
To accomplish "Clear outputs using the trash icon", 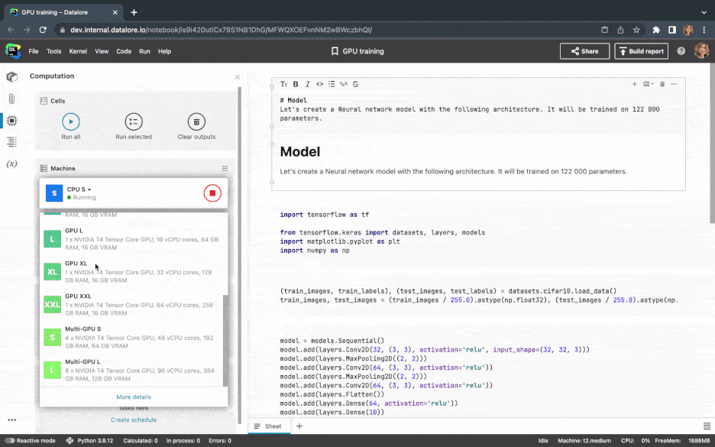I will point(196,121).
